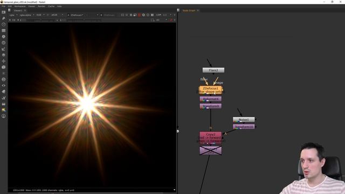Open the Keyer nodes toolbar menu
The image size is (345, 194).
click(4, 49)
